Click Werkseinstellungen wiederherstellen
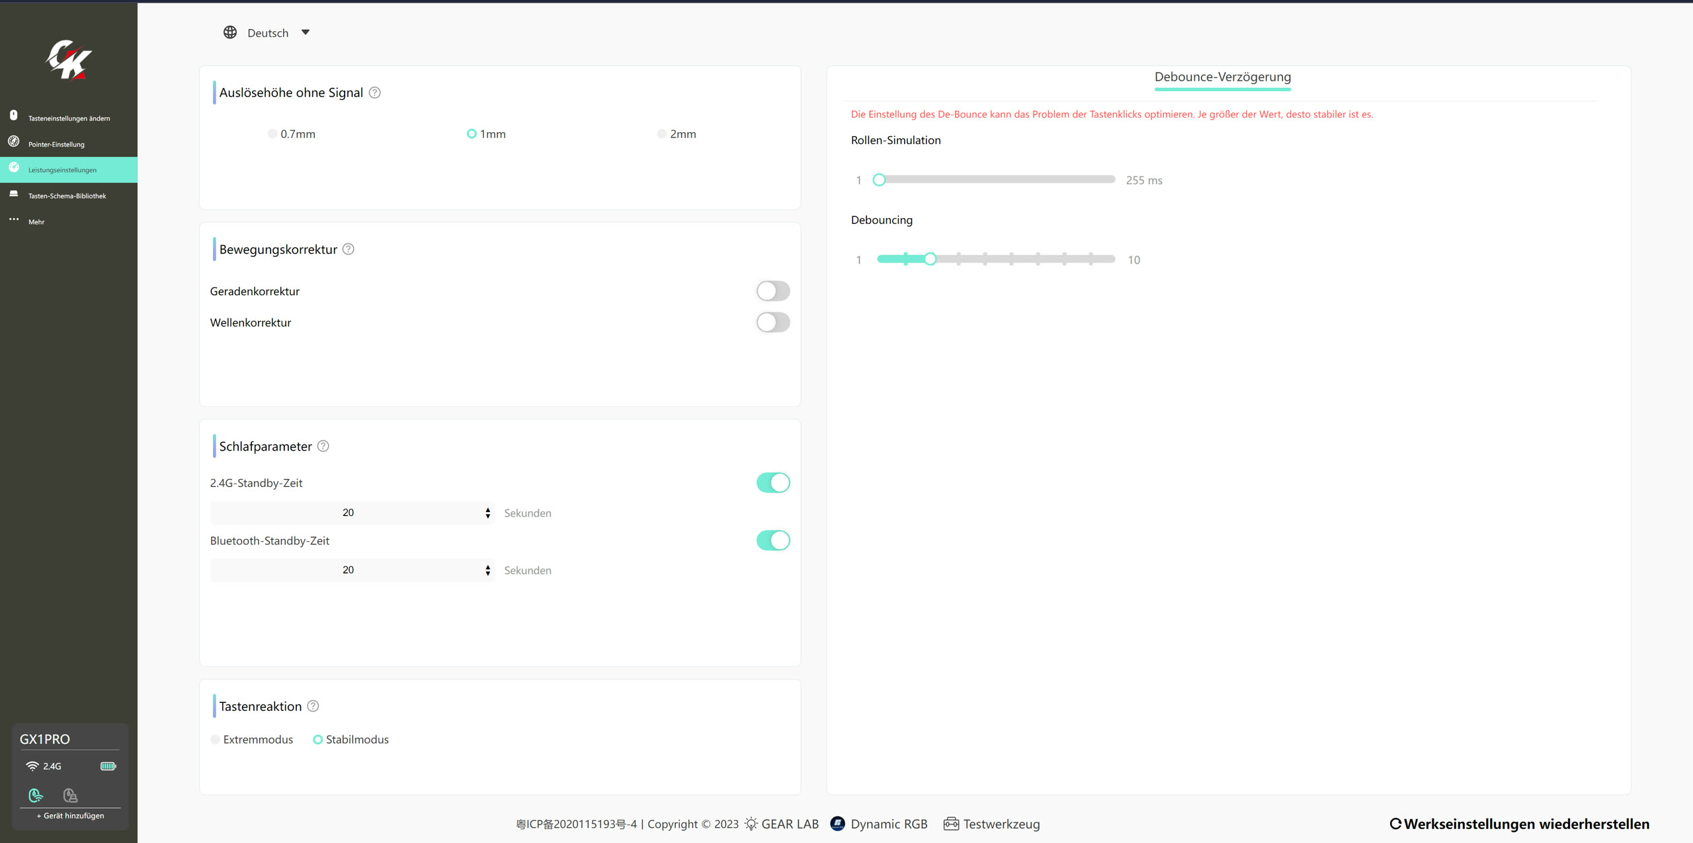Viewport: 1693px width, 843px height. [1520, 824]
